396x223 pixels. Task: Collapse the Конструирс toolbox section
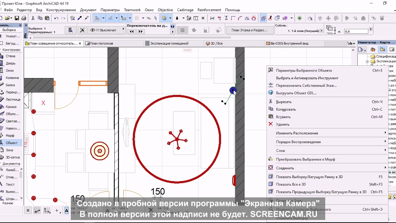(x=11, y=50)
